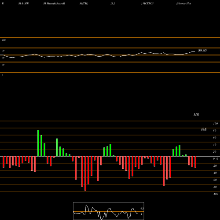Click the 'SI & MR' header text
The width and height of the screenshot is (220, 220).
coord(23,4)
